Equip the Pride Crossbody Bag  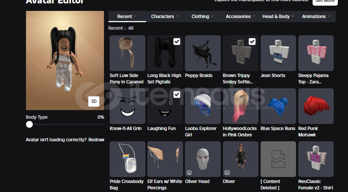(x=127, y=159)
